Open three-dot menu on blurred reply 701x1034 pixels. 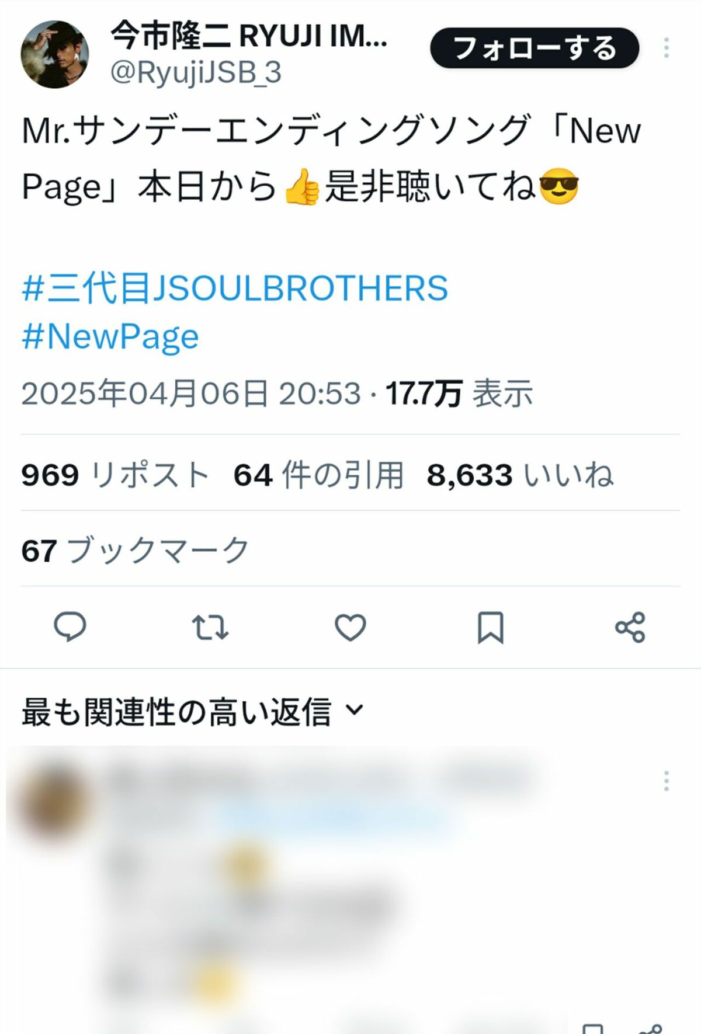coord(666,781)
